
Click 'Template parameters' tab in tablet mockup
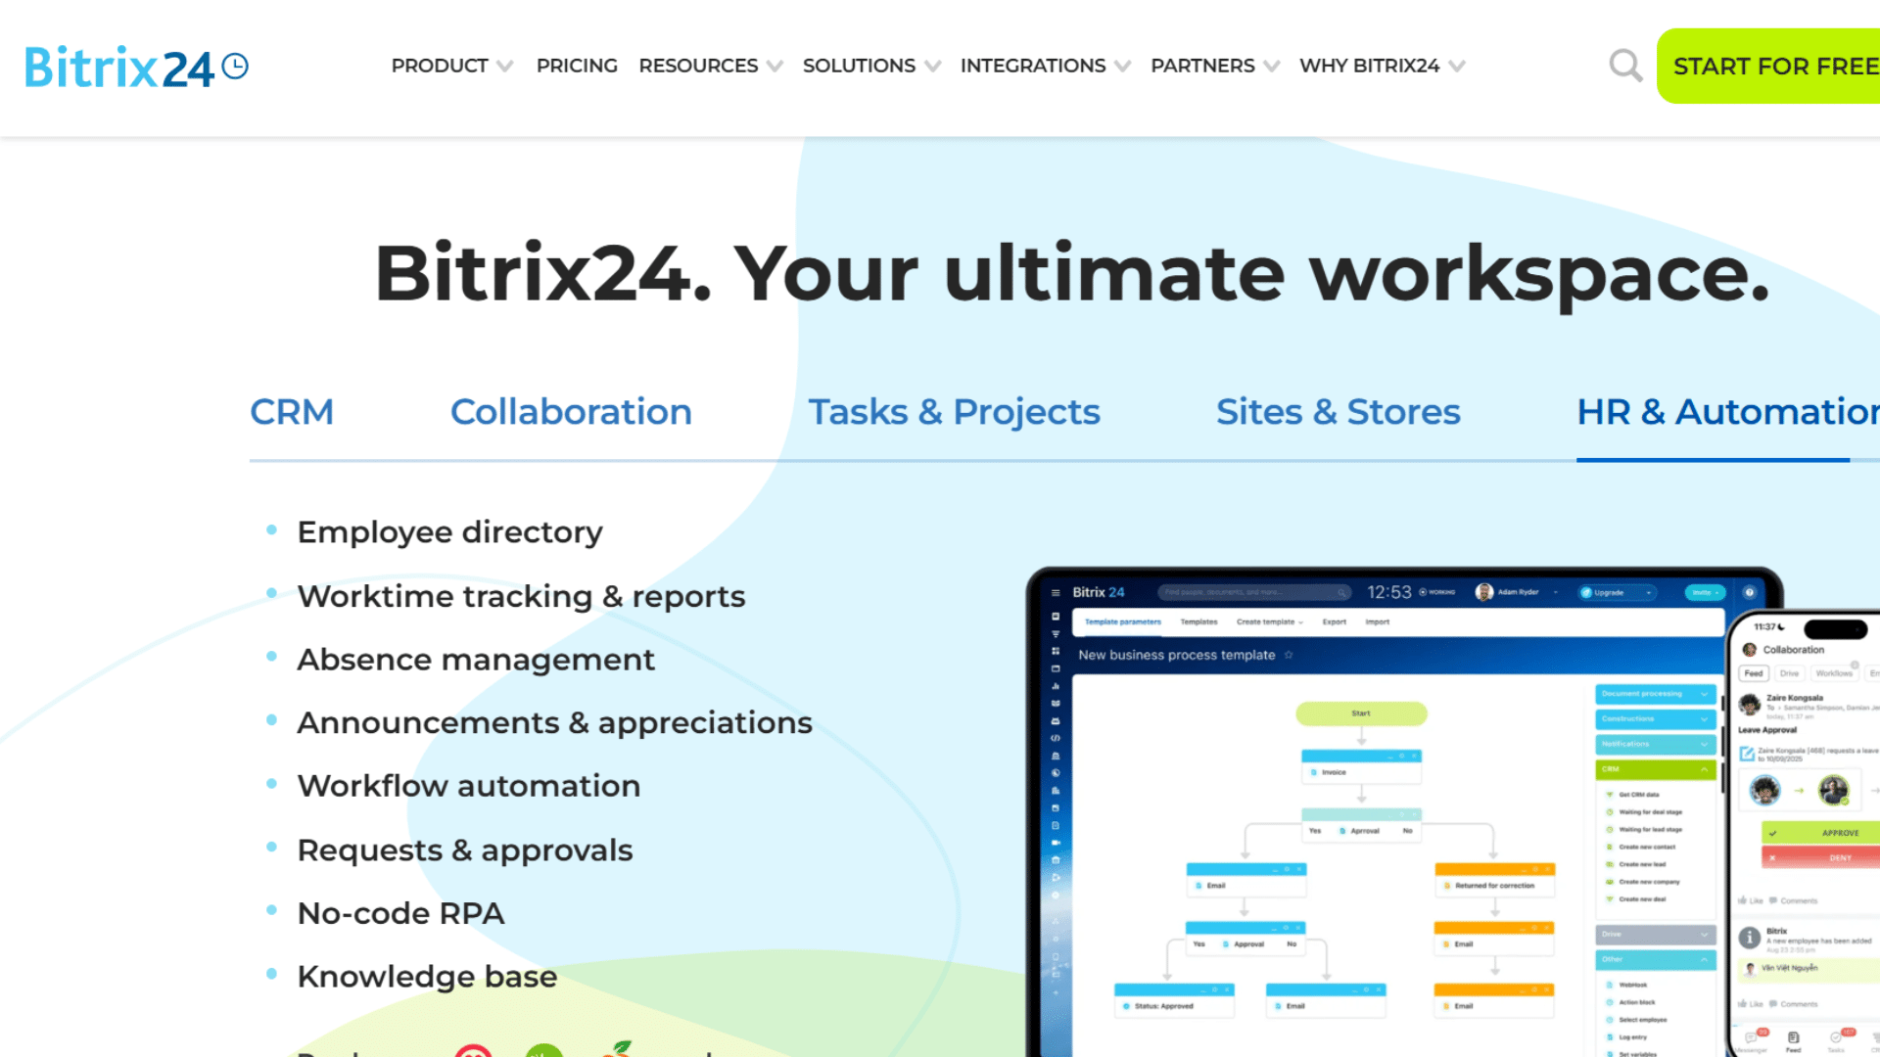click(1122, 622)
